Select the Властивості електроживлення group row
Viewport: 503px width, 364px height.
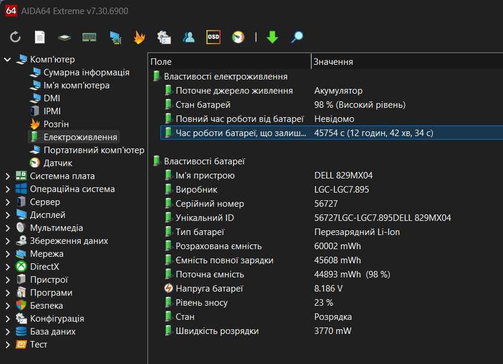[x=225, y=77]
